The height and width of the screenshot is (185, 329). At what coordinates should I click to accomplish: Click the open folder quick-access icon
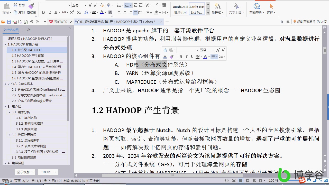3,22
